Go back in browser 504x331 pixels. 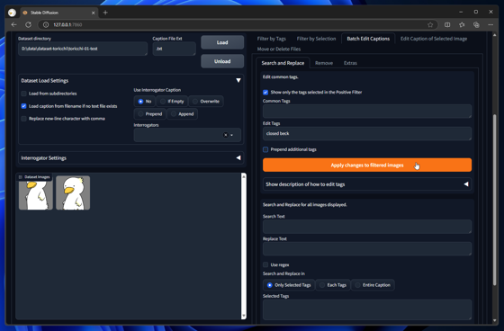pos(13,25)
